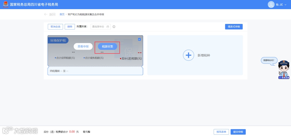Click the national tax emblem logo
Image resolution: width=291 pixels, height=136 pixels.
pyautogui.click(x=6, y=4)
